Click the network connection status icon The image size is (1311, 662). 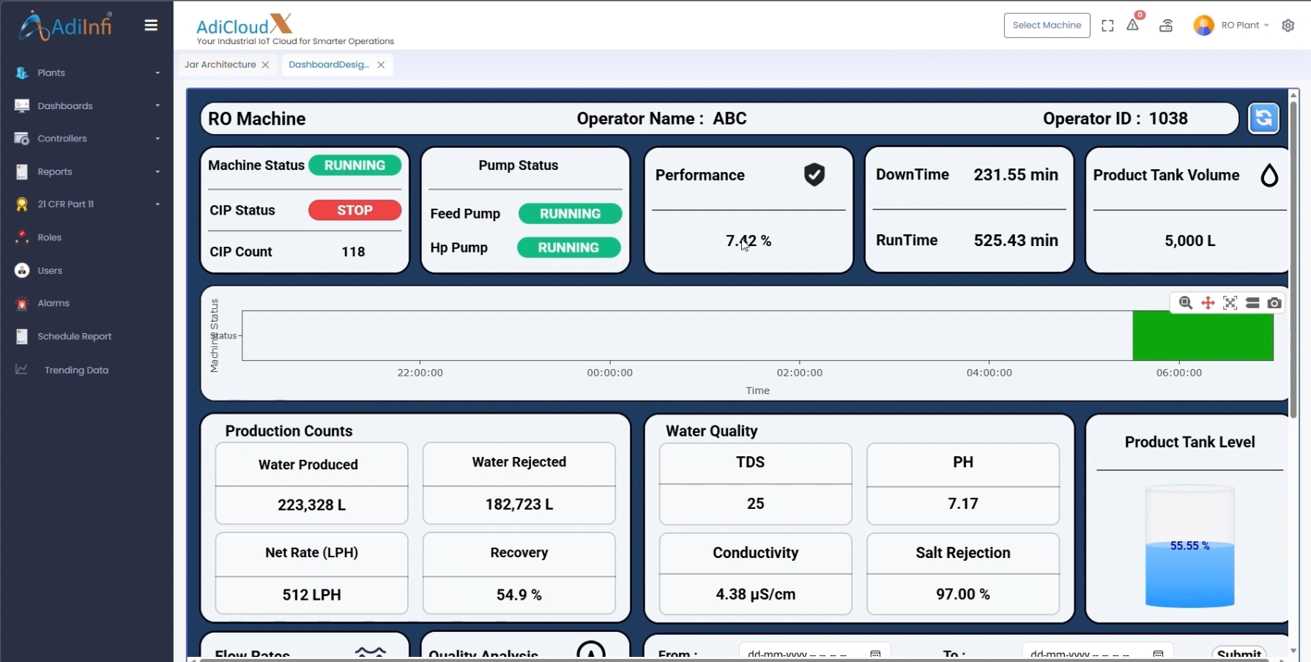(1166, 26)
